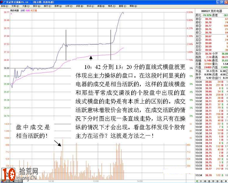The width and height of the screenshot is (228, 183).
Task: Select 买⑤ row at price 38.58
Action: tap(212, 50)
